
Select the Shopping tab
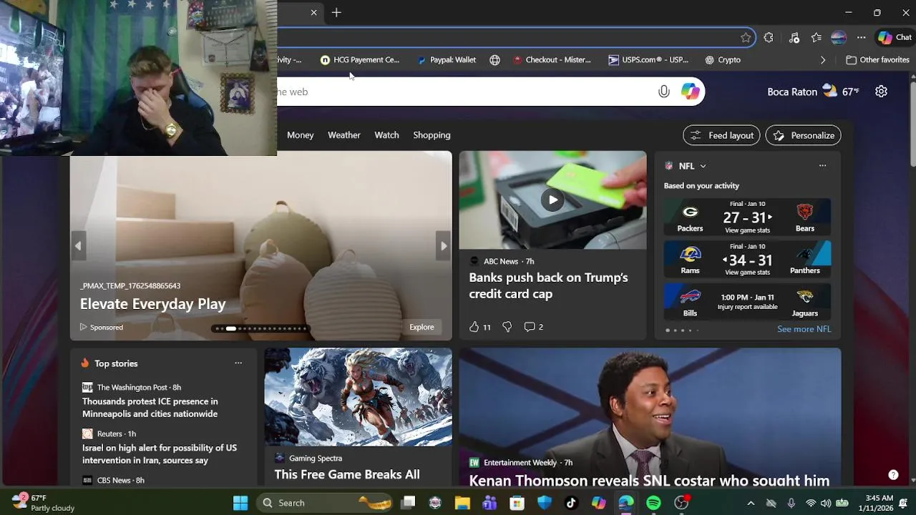(432, 135)
